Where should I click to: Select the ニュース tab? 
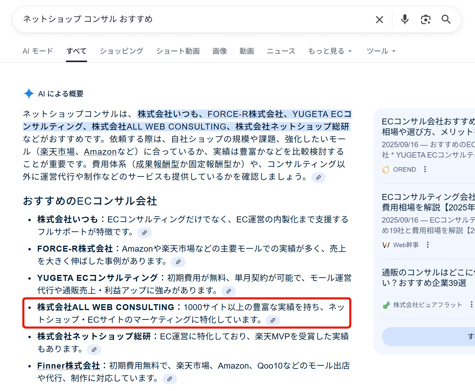coord(281,51)
